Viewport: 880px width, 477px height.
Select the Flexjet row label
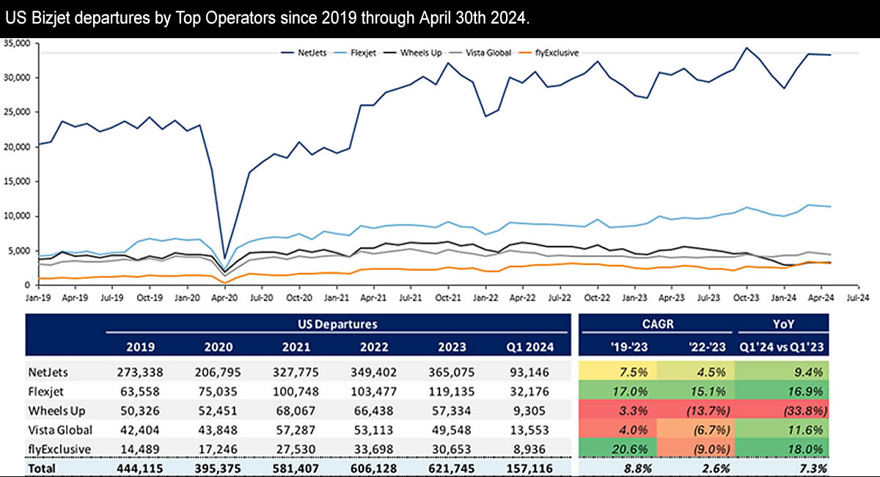pyautogui.click(x=45, y=390)
